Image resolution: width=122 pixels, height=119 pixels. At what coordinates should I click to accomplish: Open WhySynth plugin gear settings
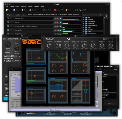(x=11, y=26)
